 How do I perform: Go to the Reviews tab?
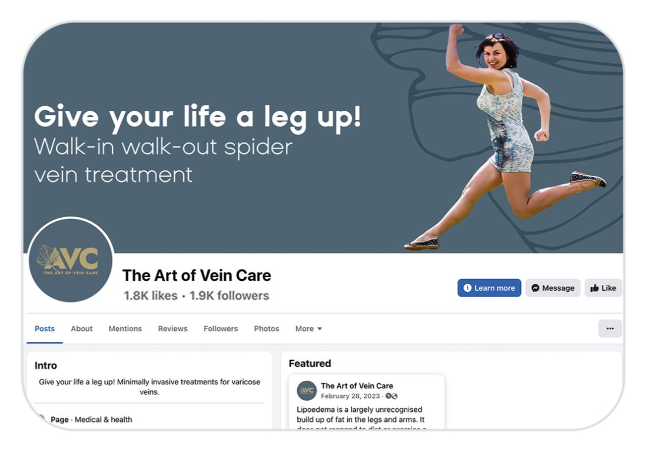(173, 329)
